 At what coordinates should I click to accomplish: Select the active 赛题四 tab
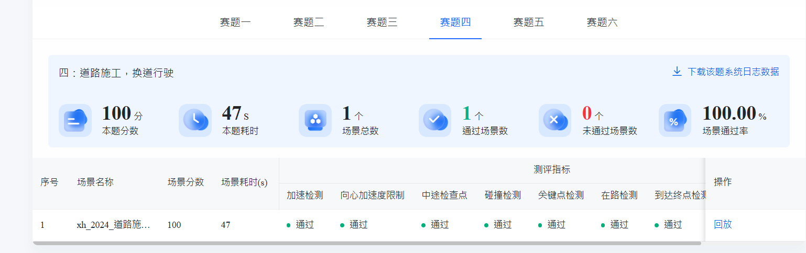[x=455, y=22]
